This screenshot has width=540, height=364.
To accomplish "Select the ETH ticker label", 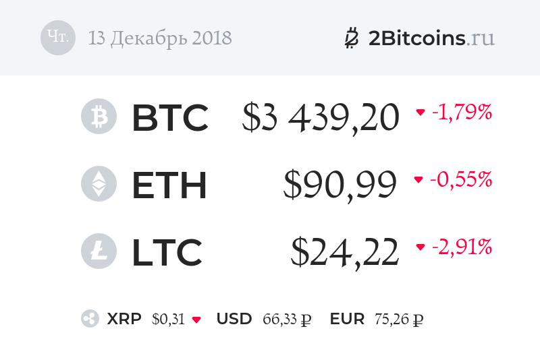I will [x=169, y=185].
